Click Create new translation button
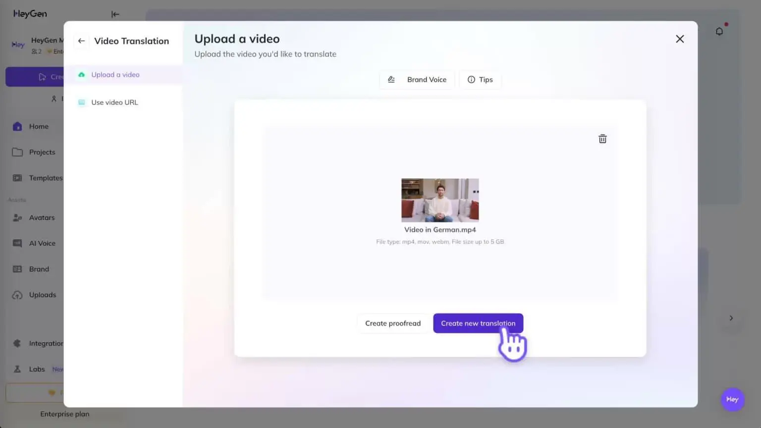Viewport: 761px width, 428px height. 478,323
